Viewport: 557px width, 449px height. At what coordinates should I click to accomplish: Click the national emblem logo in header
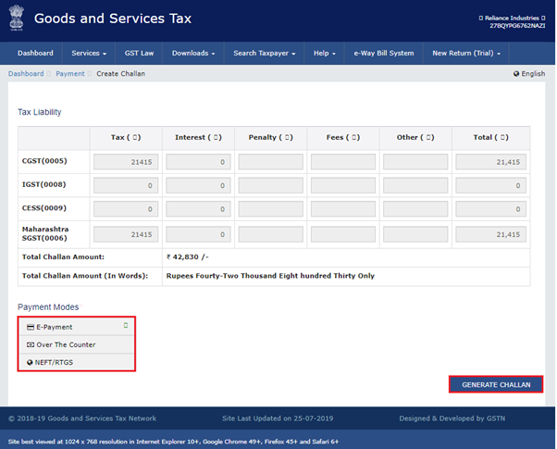pyautogui.click(x=17, y=19)
